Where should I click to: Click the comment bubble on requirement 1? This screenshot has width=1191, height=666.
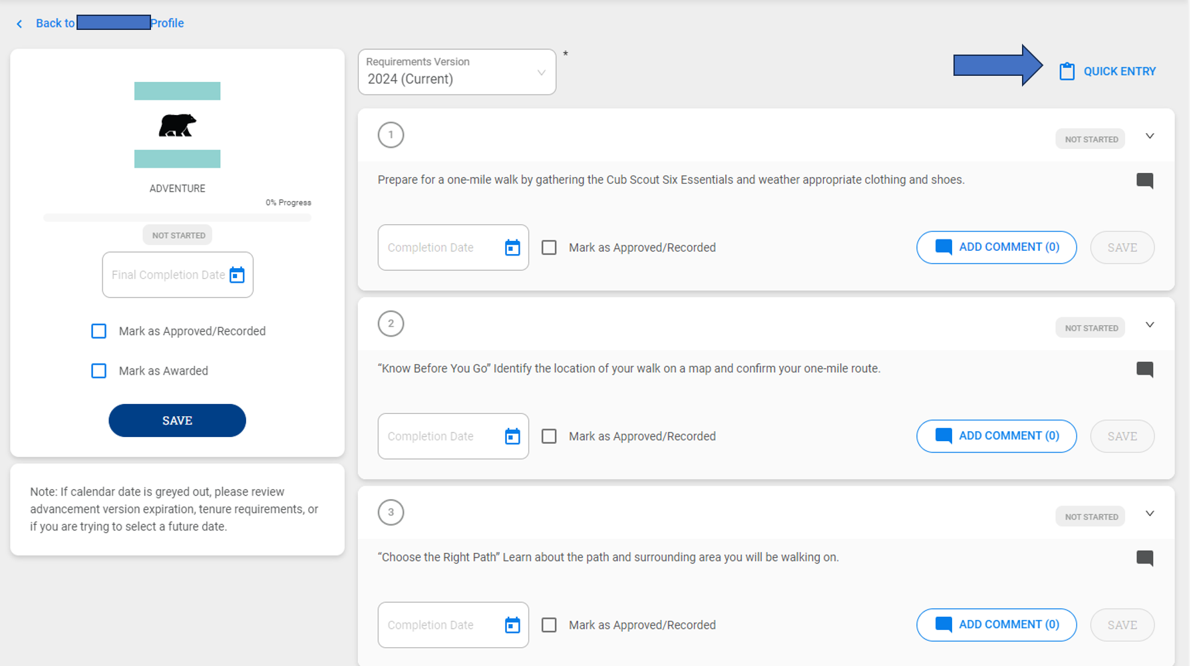(x=1146, y=180)
